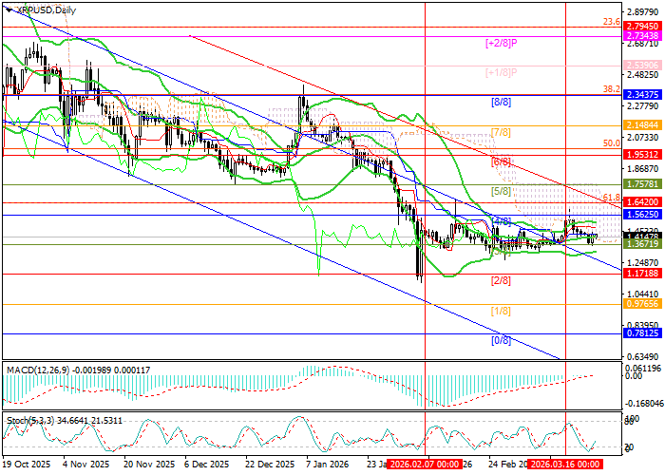Click the 2.34375 blue price tag
Image resolution: width=665 pixels, height=475 pixels.
coord(642,94)
